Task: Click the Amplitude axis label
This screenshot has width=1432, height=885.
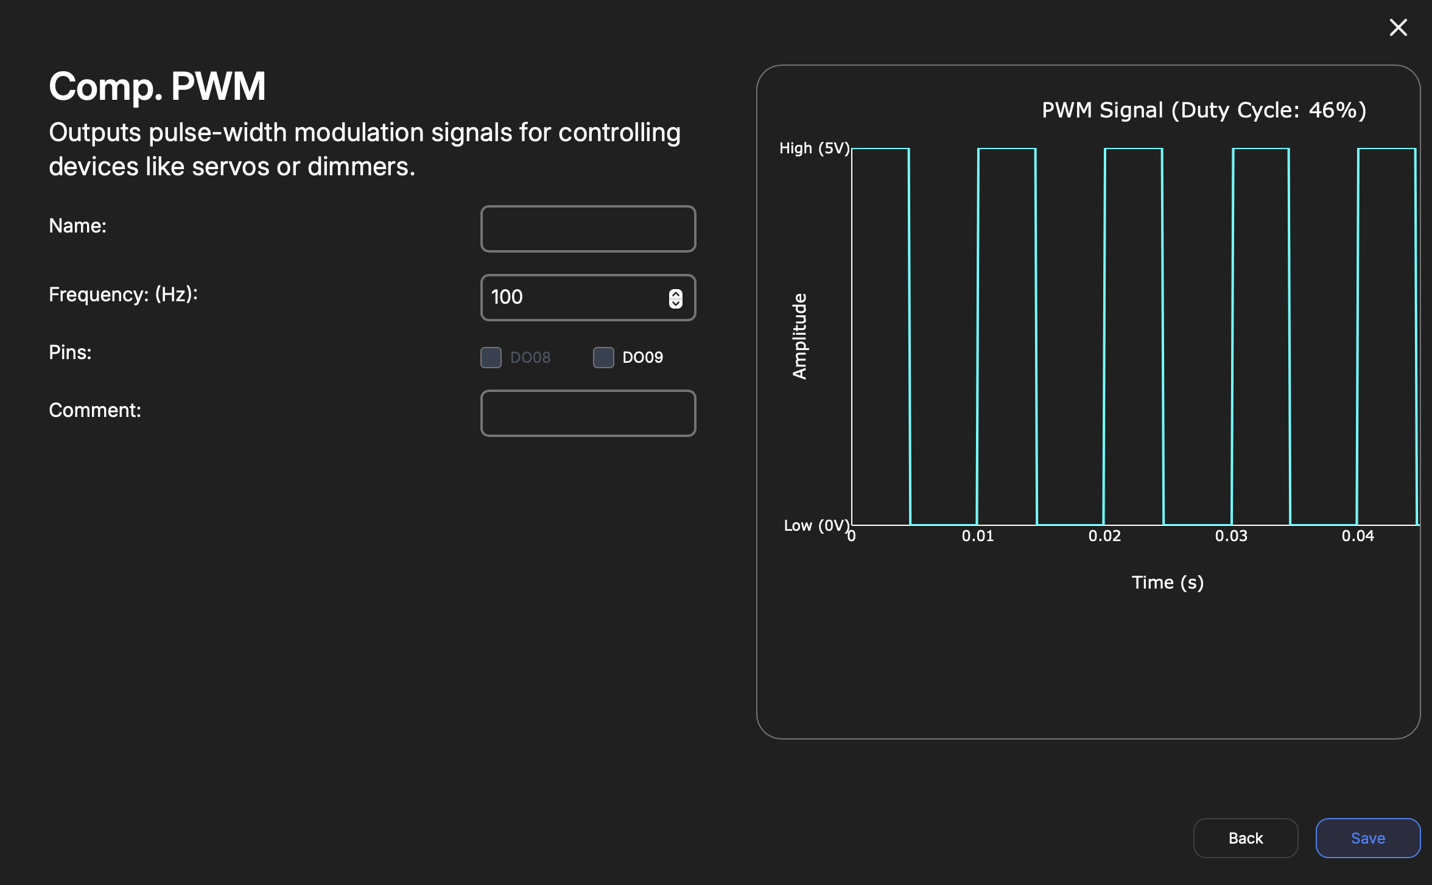Action: (799, 336)
